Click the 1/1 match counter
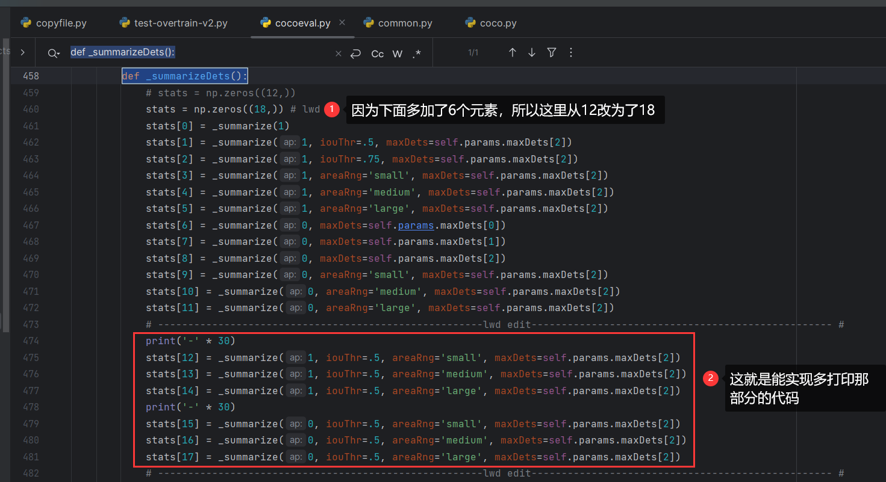This screenshot has width=886, height=482. pyautogui.click(x=473, y=53)
